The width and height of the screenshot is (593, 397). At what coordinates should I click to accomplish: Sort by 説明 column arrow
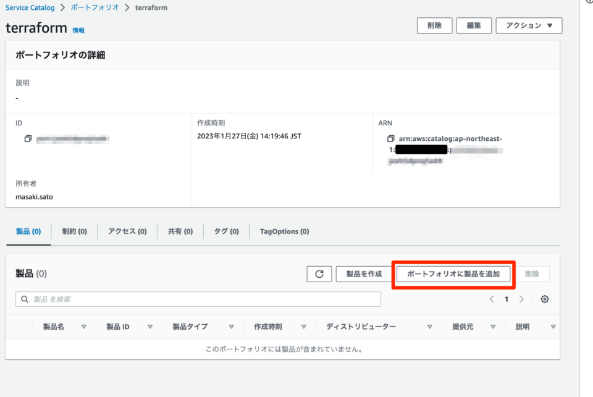[x=553, y=327]
